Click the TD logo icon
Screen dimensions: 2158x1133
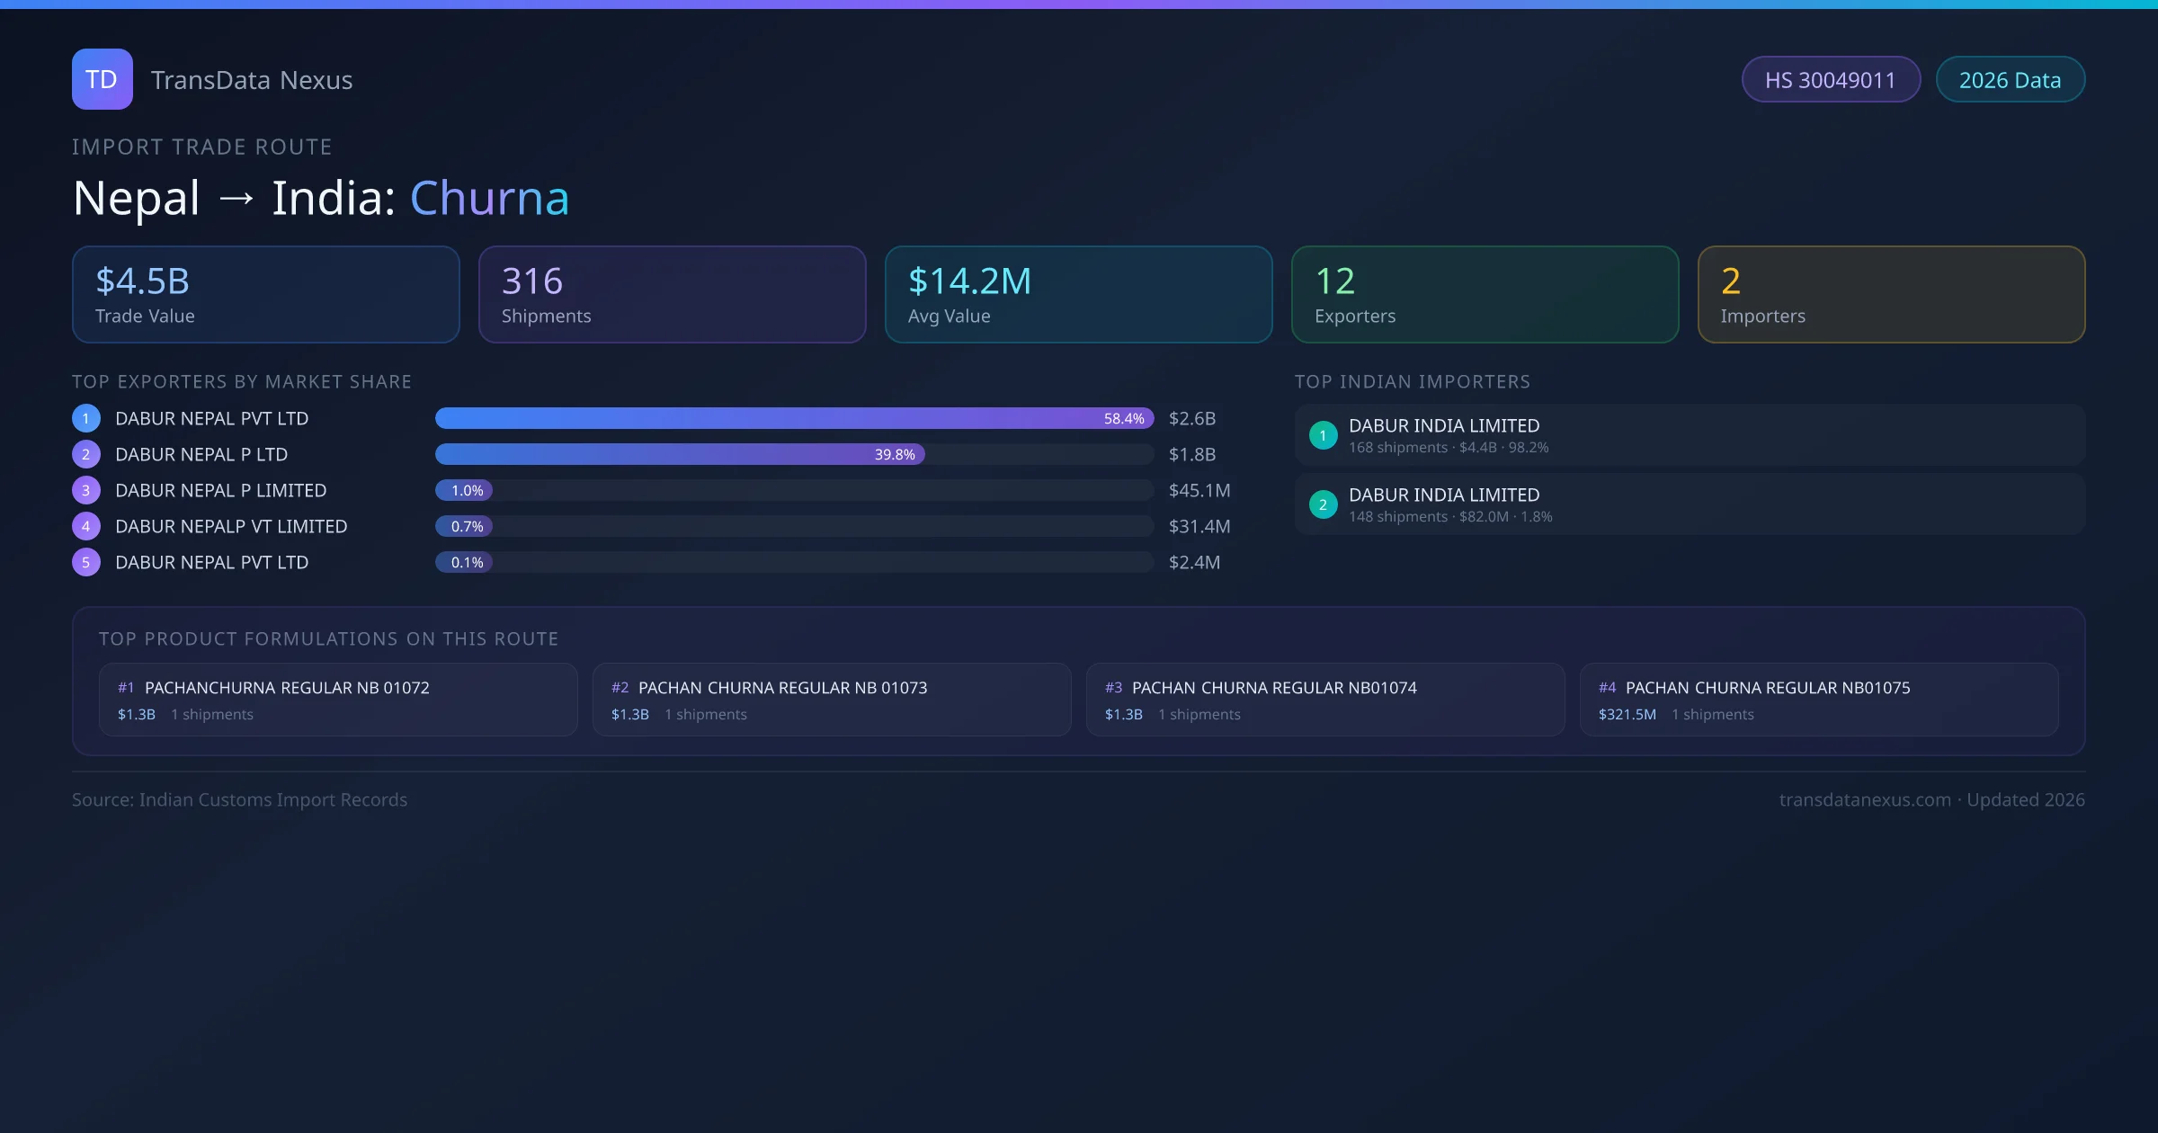click(x=102, y=79)
